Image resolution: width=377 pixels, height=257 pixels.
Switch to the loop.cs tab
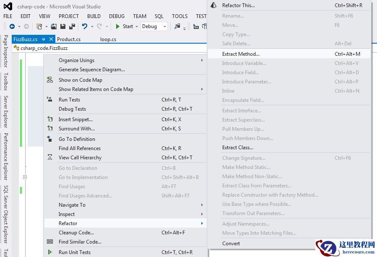tap(108, 39)
